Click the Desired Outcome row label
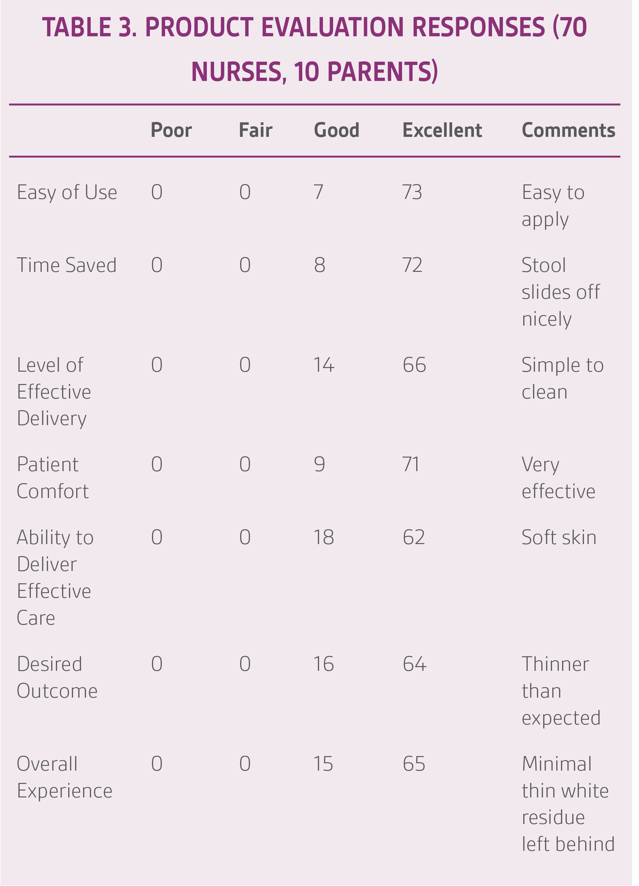The height and width of the screenshot is (886, 639). tap(57, 678)
